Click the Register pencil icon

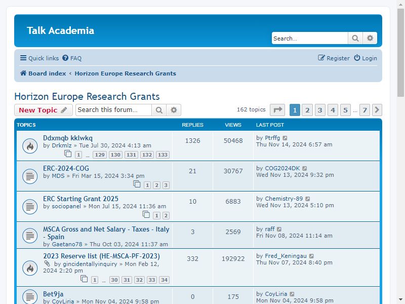(321, 58)
